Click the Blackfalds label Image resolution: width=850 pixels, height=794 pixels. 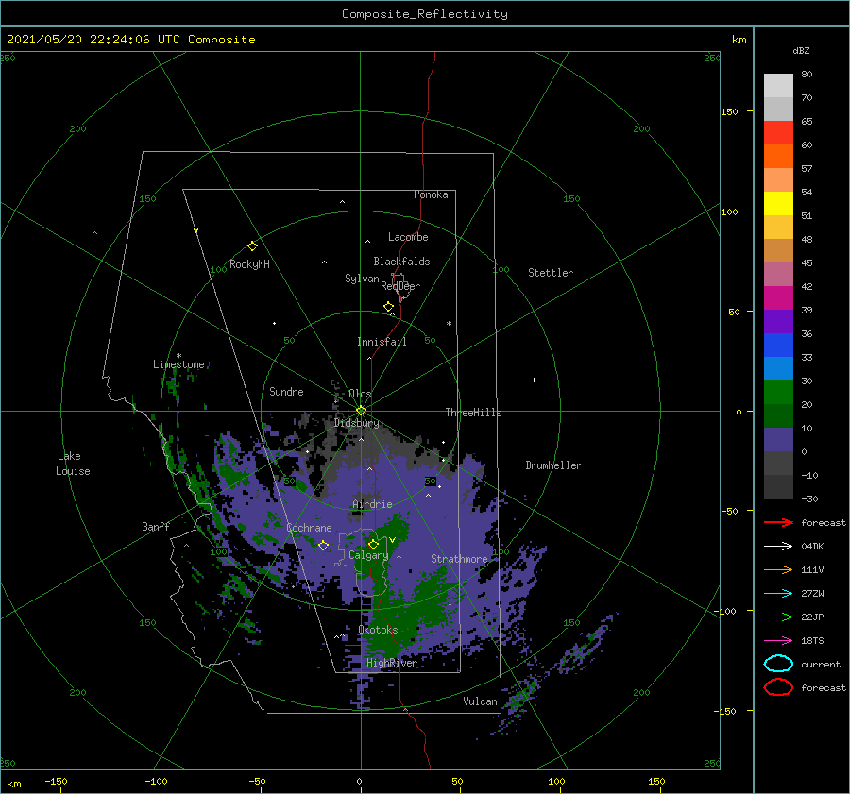[401, 262]
